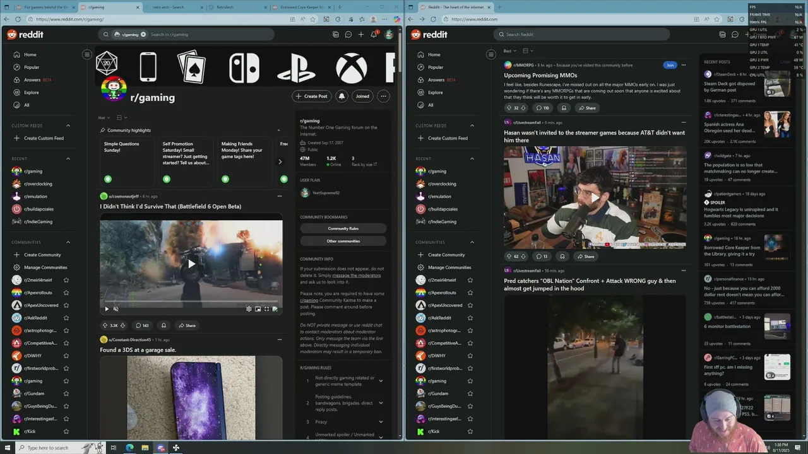The height and width of the screenshot is (454, 808).
Task: Click the plus create icon in left header
Action: (361, 35)
